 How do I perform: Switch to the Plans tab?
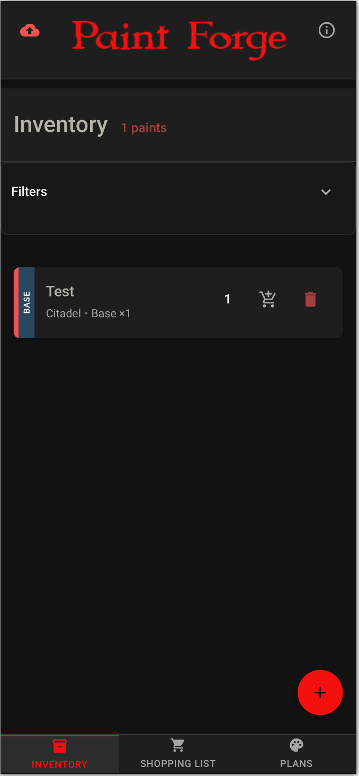tap(296, 753)
